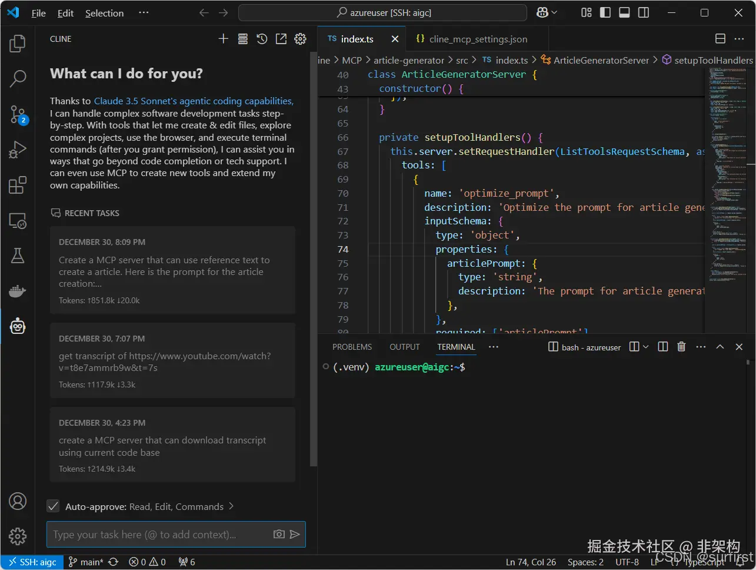
Task: Open the Extensions view
Action: coord(18,185)
